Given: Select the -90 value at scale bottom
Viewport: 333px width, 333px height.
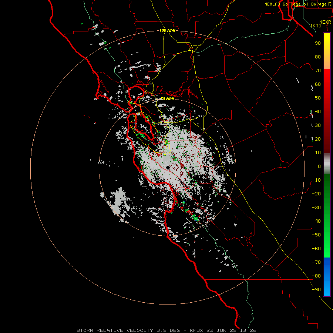Looking at the screenshot, I should (316, 290).
